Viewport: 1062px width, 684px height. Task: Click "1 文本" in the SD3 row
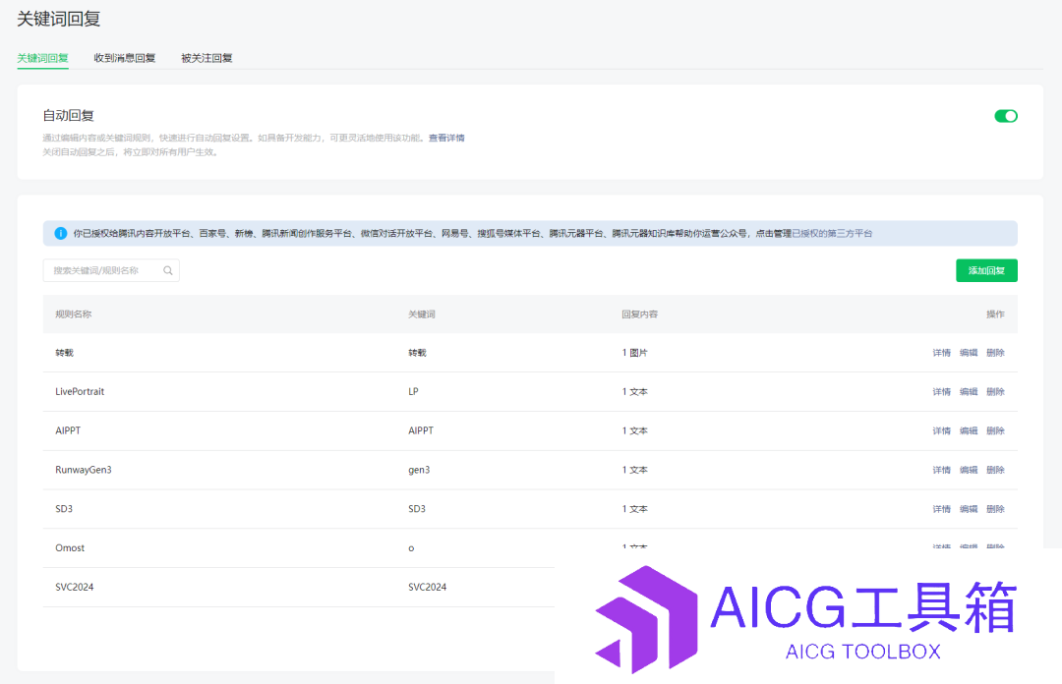634,509
